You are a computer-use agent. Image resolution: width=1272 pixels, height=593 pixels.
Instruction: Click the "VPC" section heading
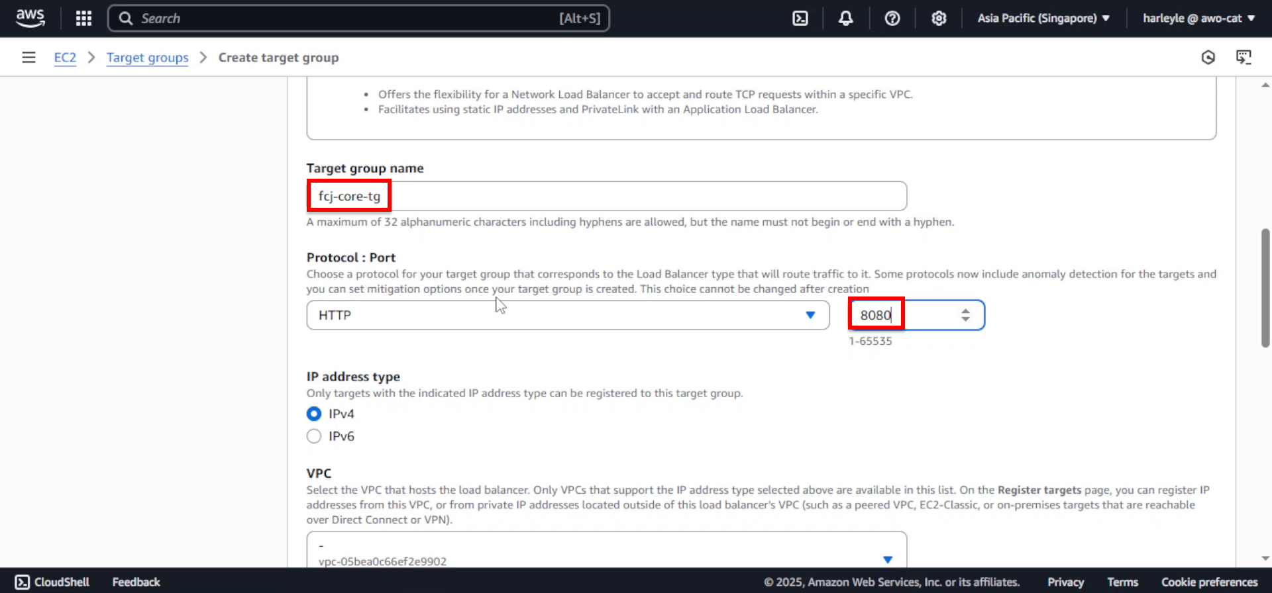319,473
